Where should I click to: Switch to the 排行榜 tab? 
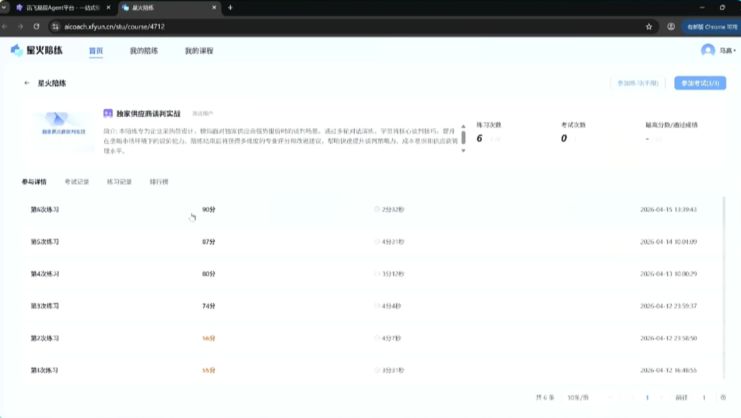tap(159, 182)
